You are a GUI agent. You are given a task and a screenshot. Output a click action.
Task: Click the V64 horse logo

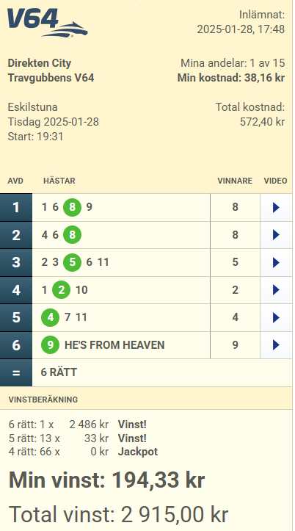(48, 23)
